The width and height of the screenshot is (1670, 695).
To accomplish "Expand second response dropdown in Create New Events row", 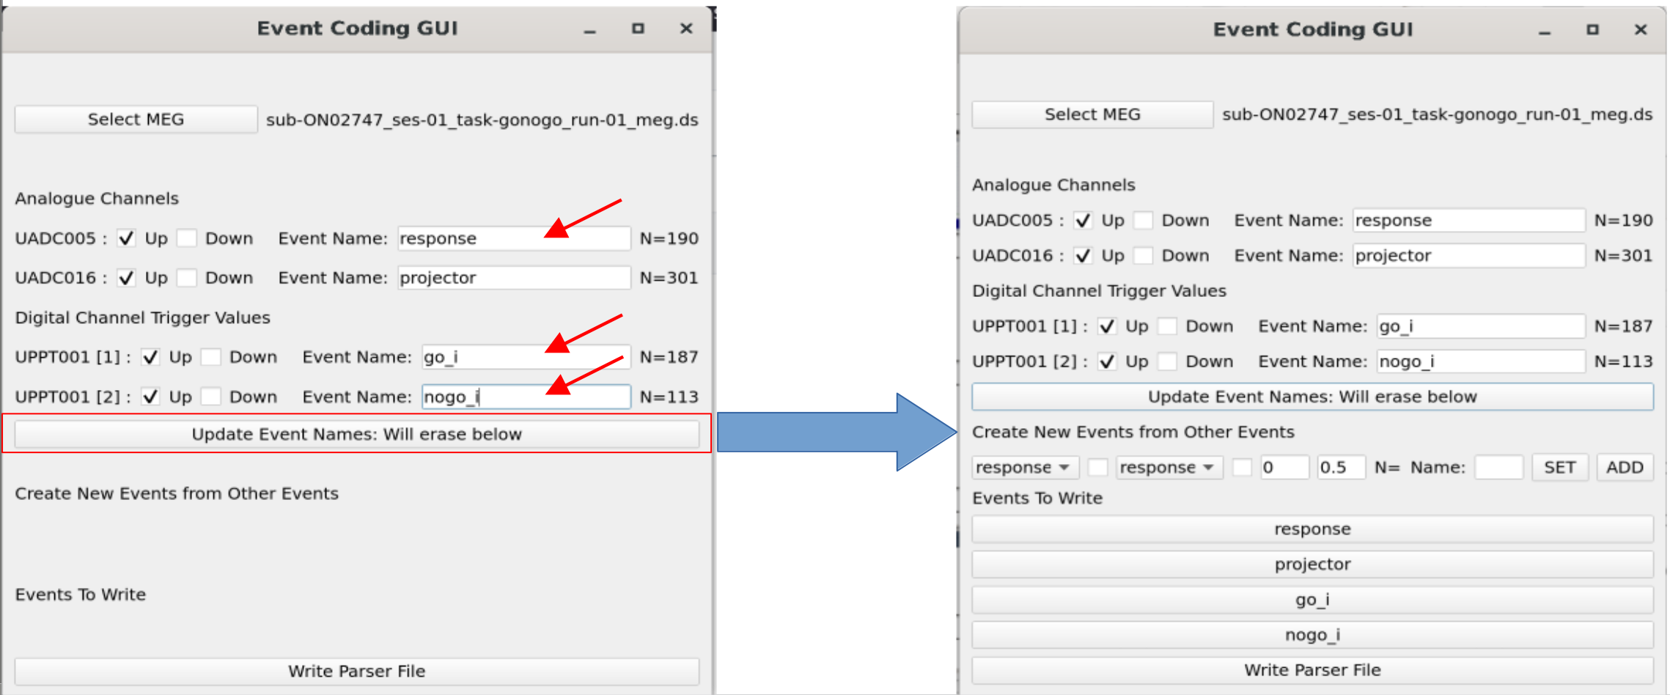I will click(1169, 468).
